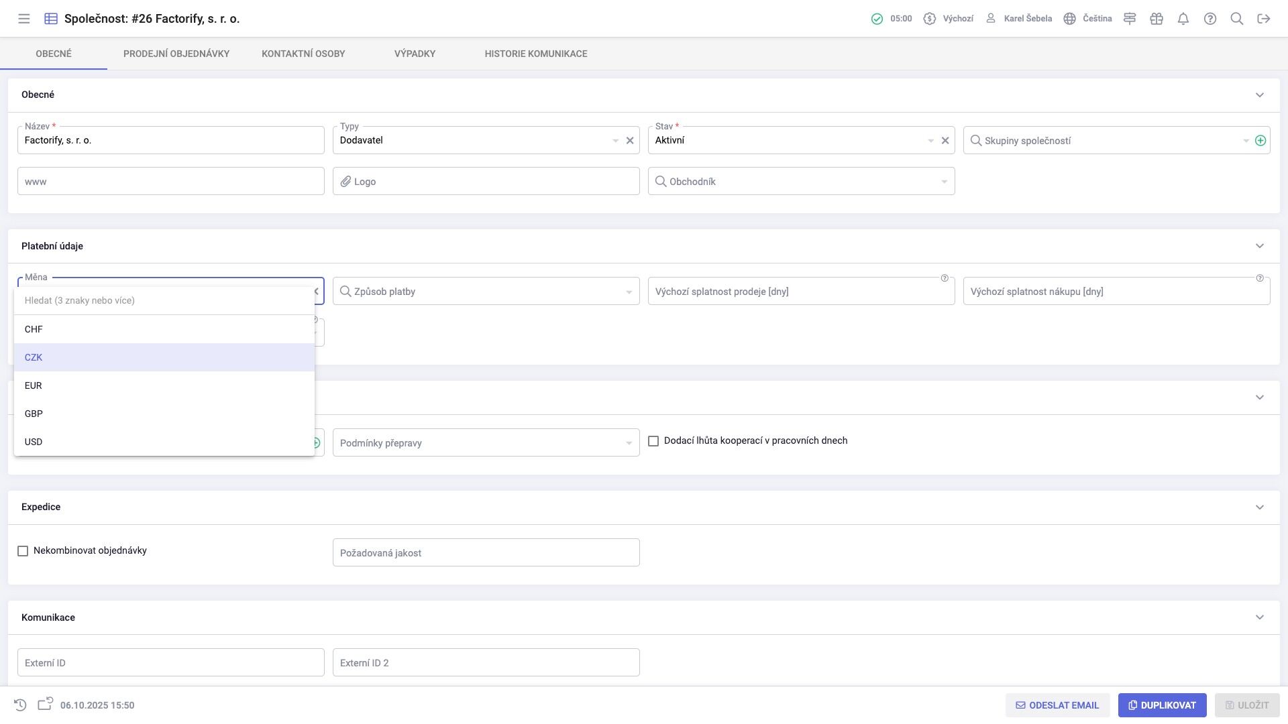Add a new company group with plus icon
The height and width of the screenshot is (724, 1288).
tap(1260, 141)
